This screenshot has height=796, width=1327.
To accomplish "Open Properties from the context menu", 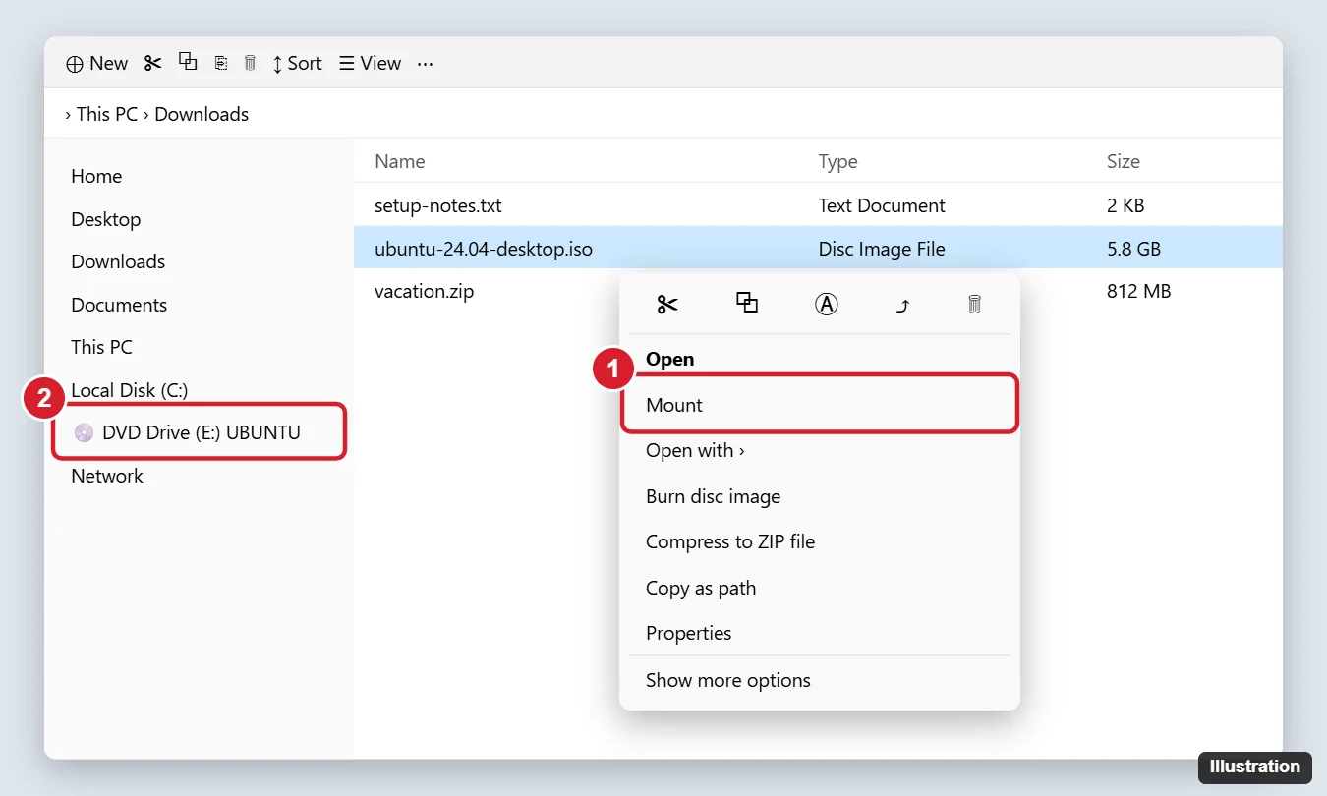I will coord(819,633).
